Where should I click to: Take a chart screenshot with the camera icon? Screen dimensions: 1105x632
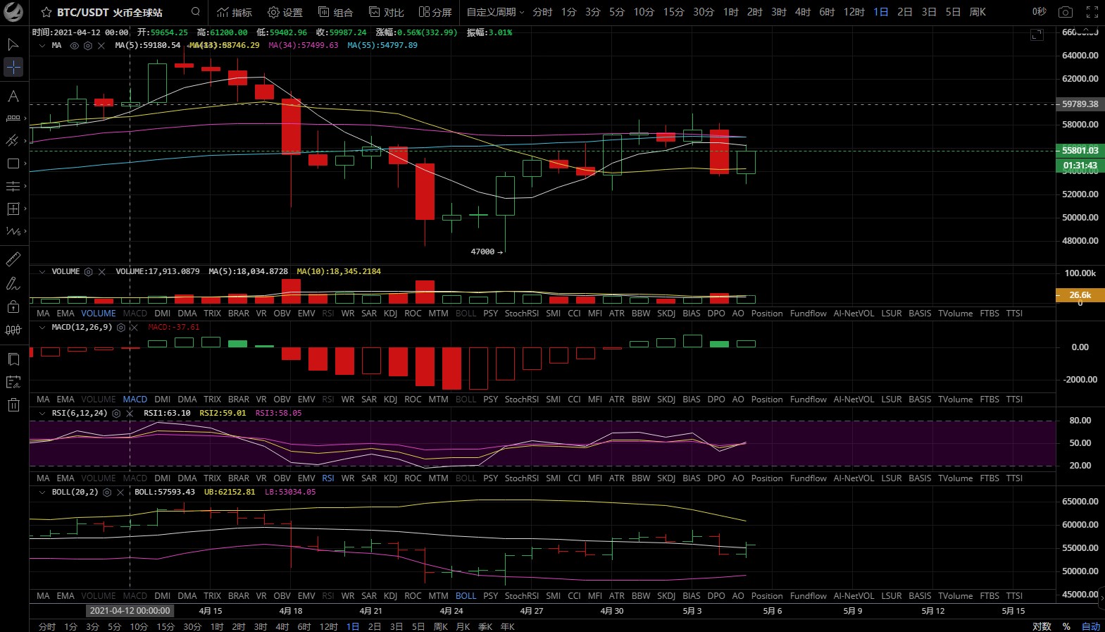pos(1066,12)
